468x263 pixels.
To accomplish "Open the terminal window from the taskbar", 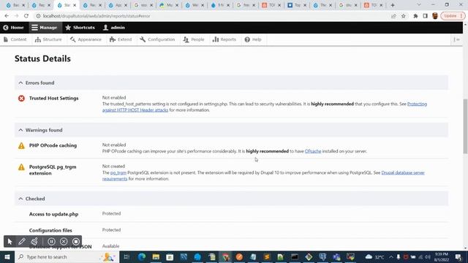I will pos(295,256).
